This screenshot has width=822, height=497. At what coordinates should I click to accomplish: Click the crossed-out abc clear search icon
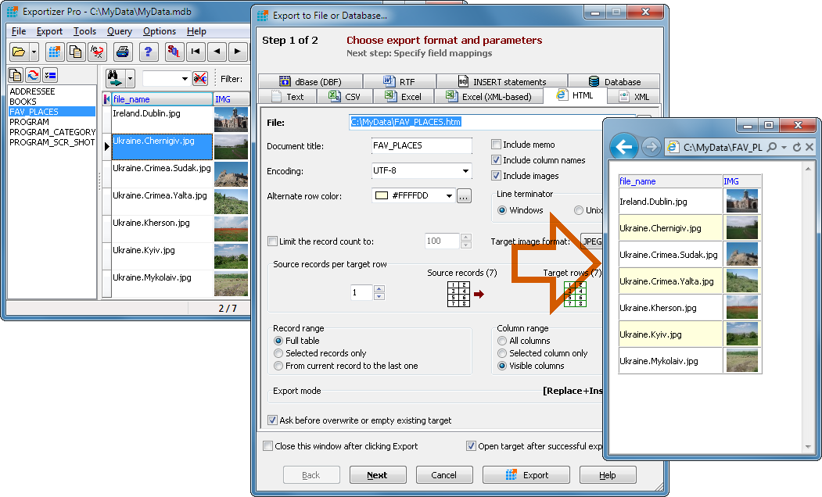pyautogui.click(x=200, y=79)
